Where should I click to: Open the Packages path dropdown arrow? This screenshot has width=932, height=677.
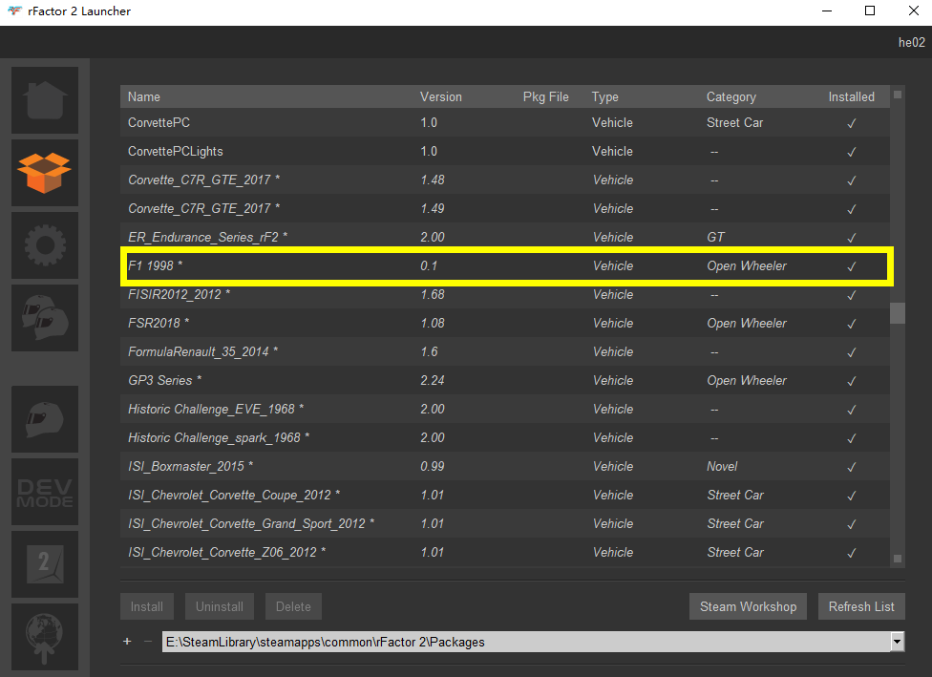point(897,642)
